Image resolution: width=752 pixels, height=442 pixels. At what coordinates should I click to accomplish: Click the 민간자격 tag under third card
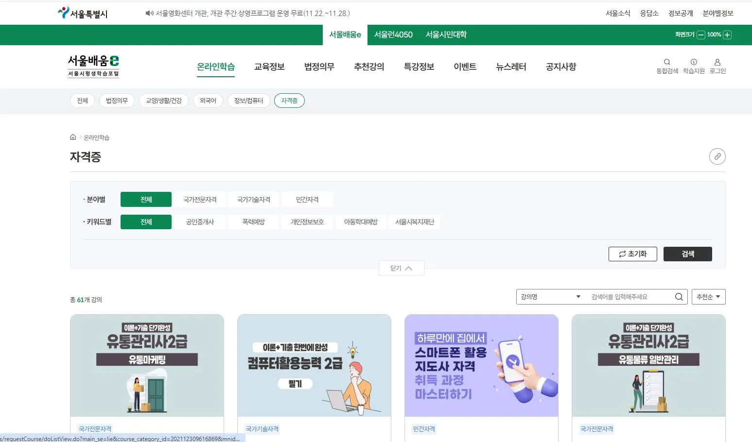point(424,429)
